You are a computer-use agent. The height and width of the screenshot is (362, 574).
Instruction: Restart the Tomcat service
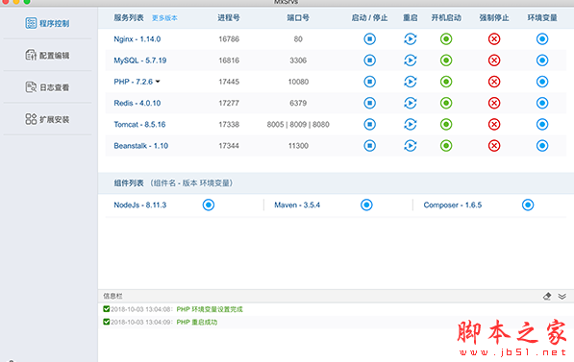[x=411, y=124]
